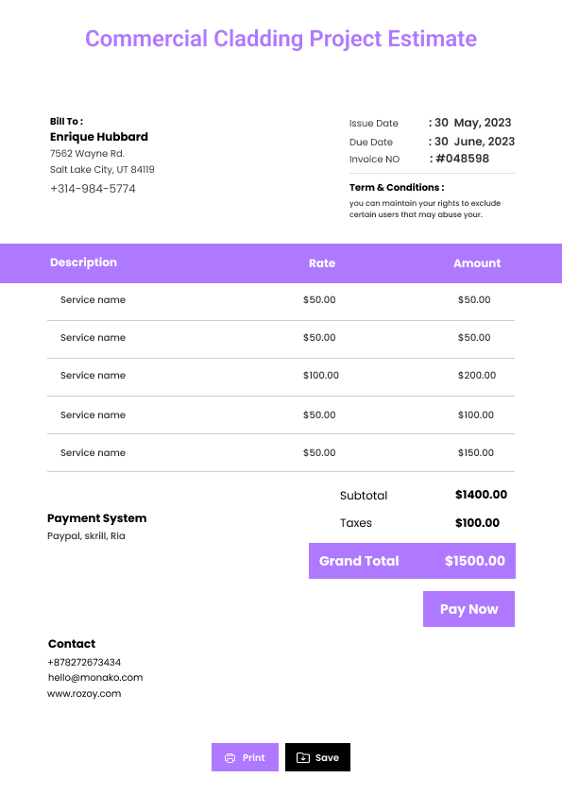Click the printer icon in Print button

click(x=230, y=757)
